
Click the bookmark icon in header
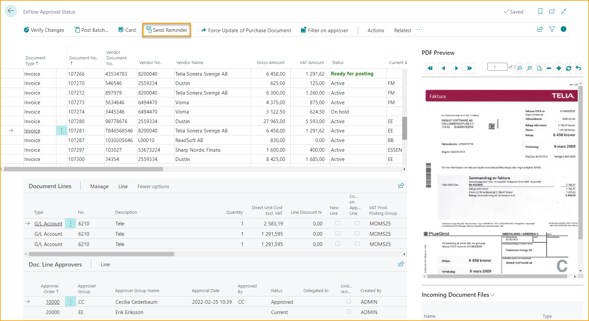pos(540,12)
